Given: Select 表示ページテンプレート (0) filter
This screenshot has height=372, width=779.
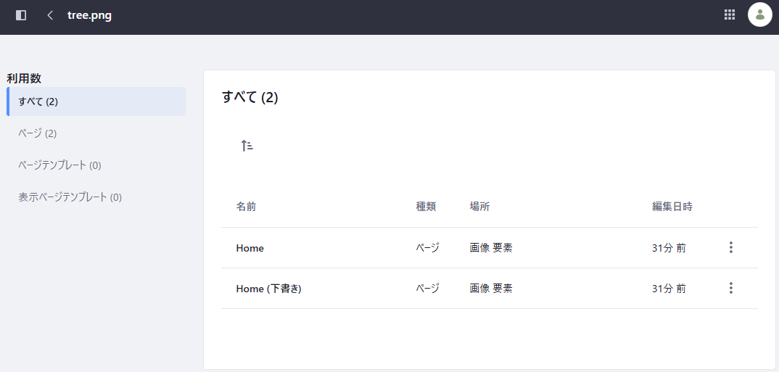Looking at the screenshot, I should pyautogui.click(x=70, y=197).
